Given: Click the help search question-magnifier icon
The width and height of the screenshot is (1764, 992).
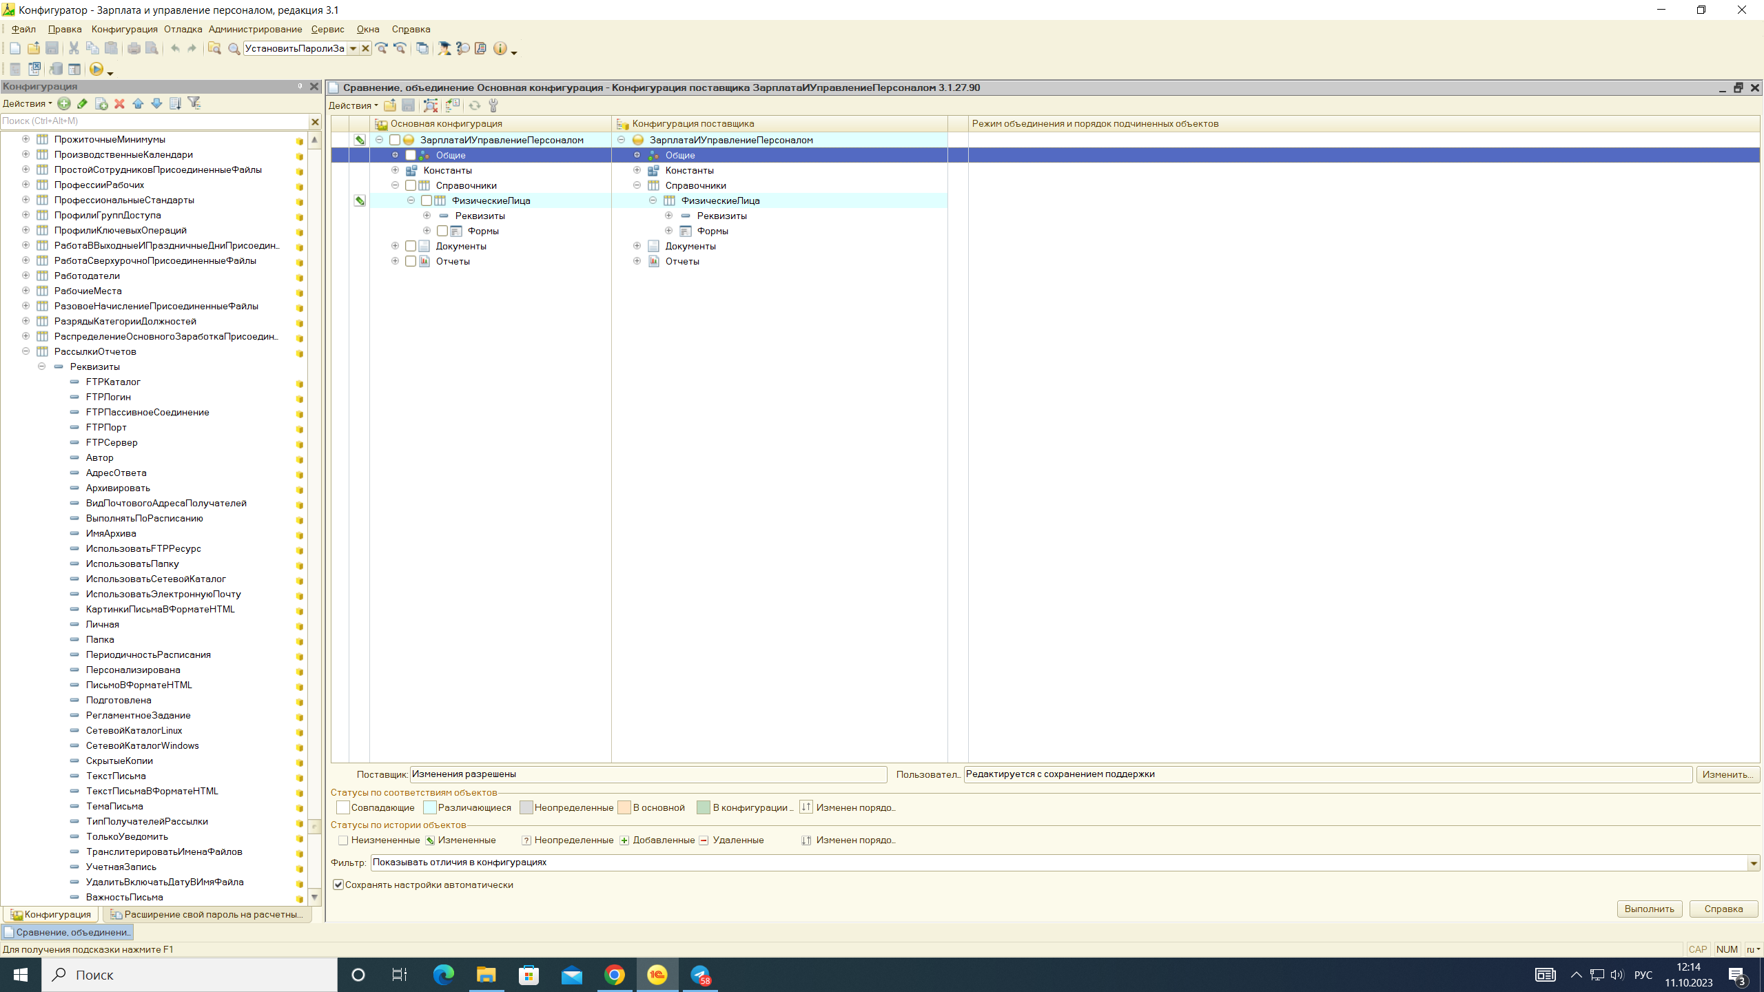Looking at the screenshot, I should [x=463, y=48].
